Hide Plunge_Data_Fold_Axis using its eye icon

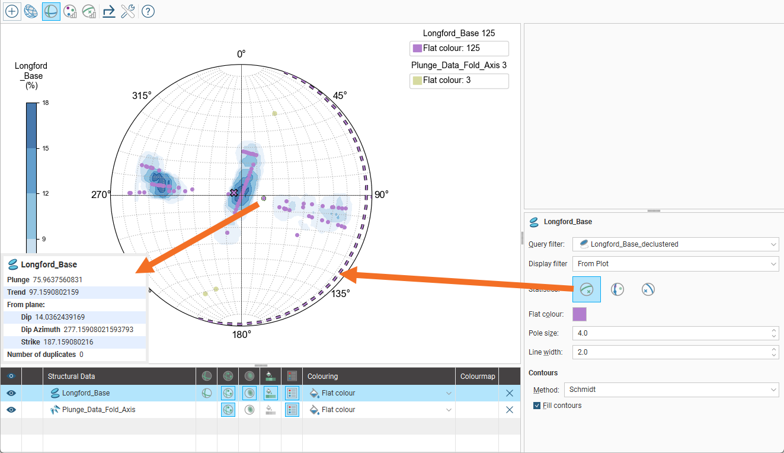tap(11, 410)
